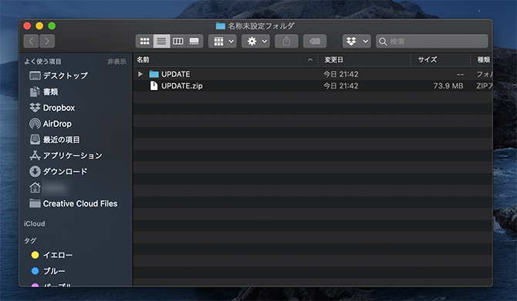Open the gear action menu
517x301 pixels.
click(x=256, y=41)
